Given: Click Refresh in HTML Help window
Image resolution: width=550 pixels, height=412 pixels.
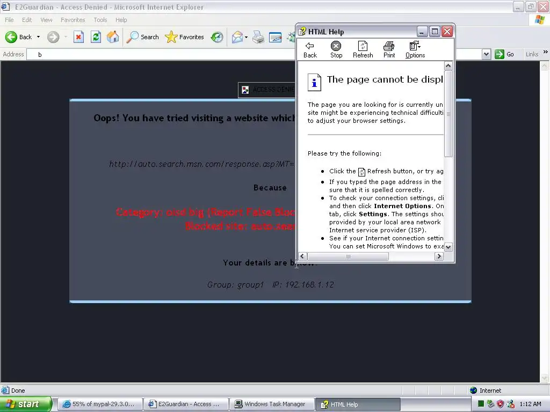Looking at the screenshot, I should click(x=363, y=50).
